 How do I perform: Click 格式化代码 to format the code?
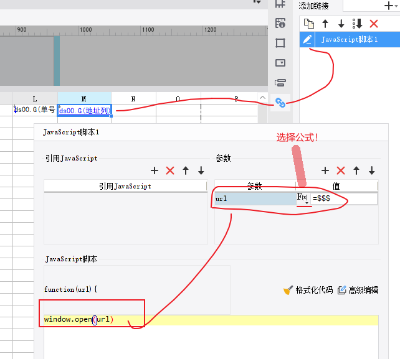click(x=308, y=290)
